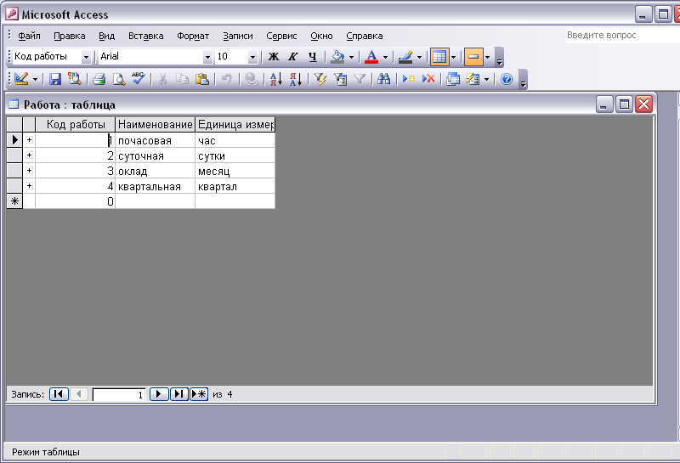Click the record number field
Screen dimensions: 680x463
(x=119, y=394)
